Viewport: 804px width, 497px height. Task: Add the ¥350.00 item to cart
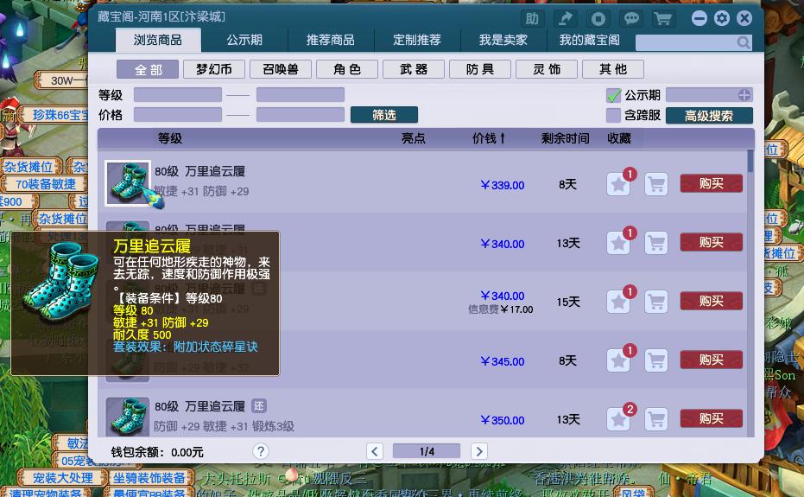point(656,419)
